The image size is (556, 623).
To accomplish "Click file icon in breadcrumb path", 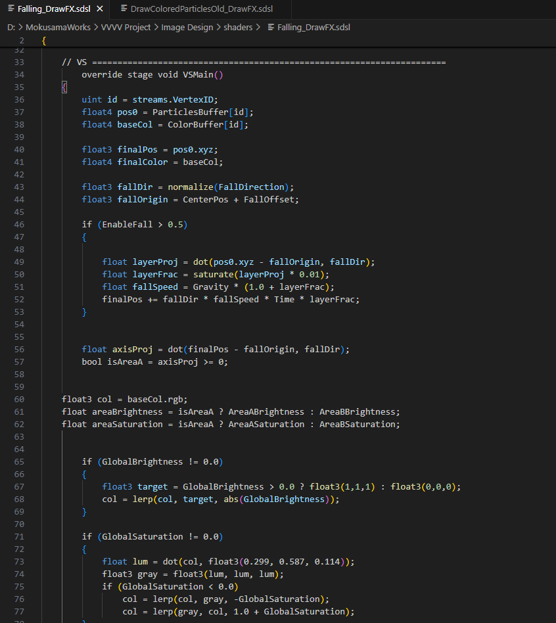I will click(271, 27).
